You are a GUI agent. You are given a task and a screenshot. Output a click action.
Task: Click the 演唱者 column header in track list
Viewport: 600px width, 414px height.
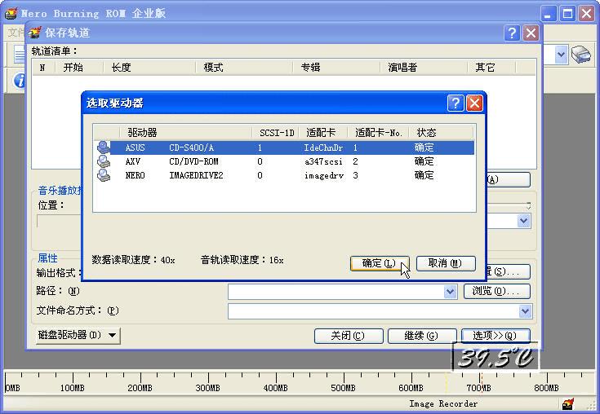[424, 68]
